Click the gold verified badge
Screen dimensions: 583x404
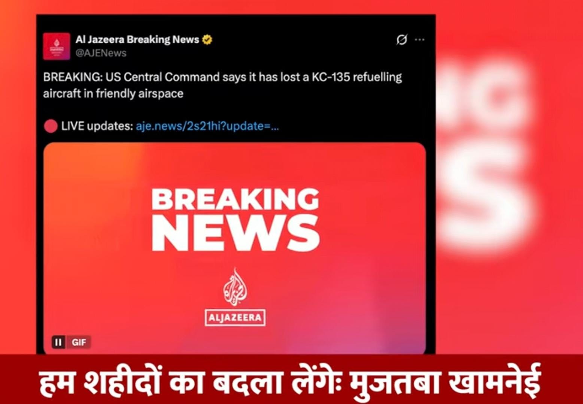pos(207,40)
